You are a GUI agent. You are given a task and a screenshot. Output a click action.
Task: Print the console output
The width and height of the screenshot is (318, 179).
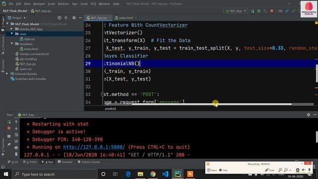pyautogui.click(x=16, y=148)
